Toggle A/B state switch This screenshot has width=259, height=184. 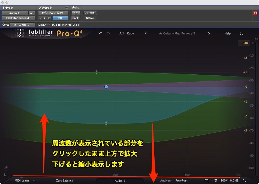pos(122,33)
